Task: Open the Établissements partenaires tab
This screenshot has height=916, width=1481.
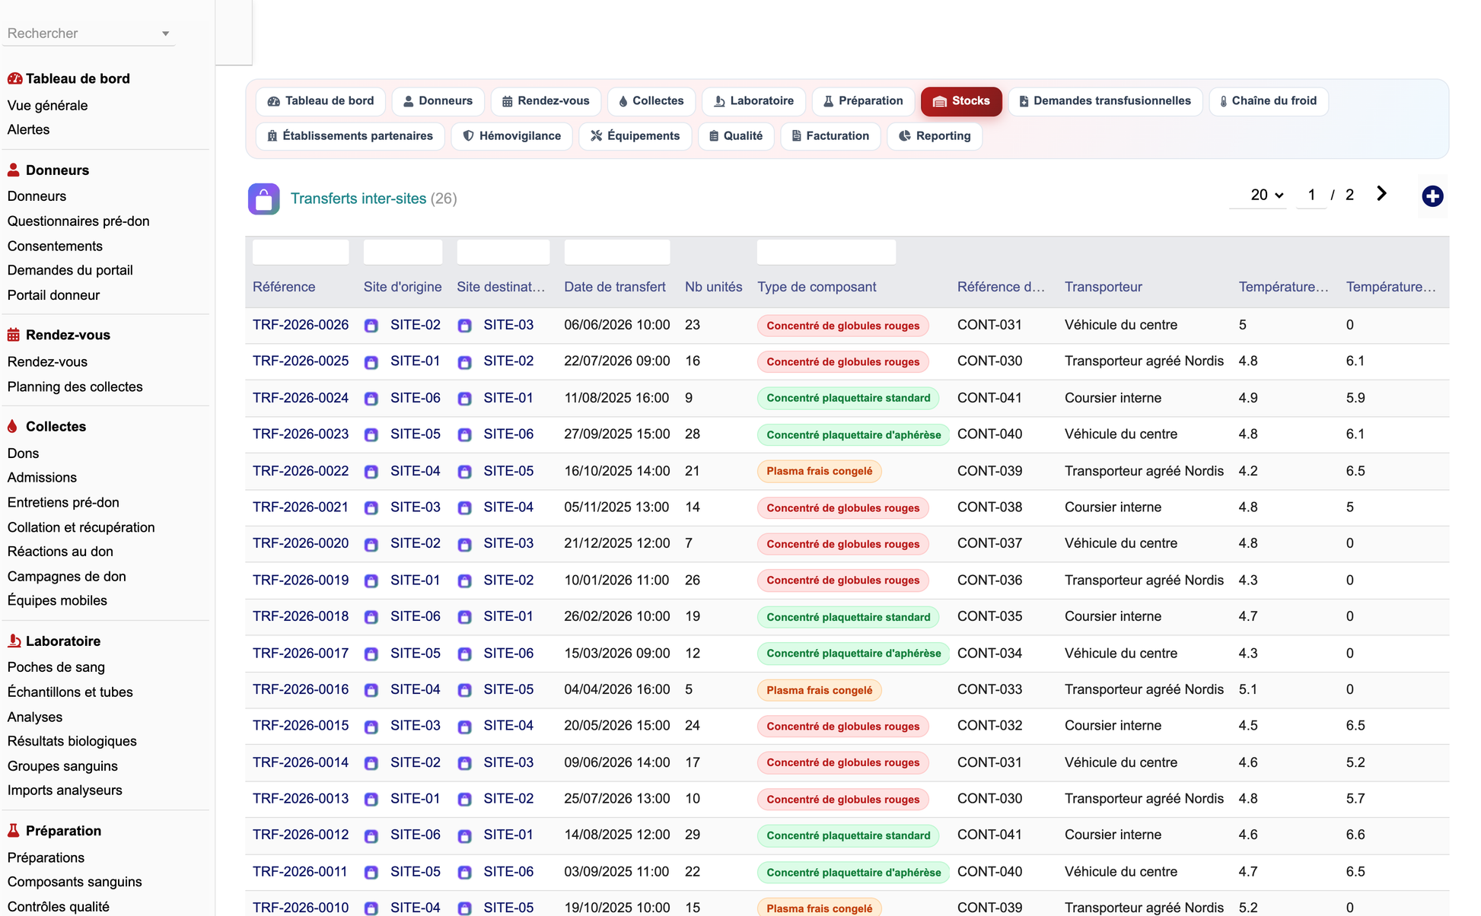Action: 350,136
